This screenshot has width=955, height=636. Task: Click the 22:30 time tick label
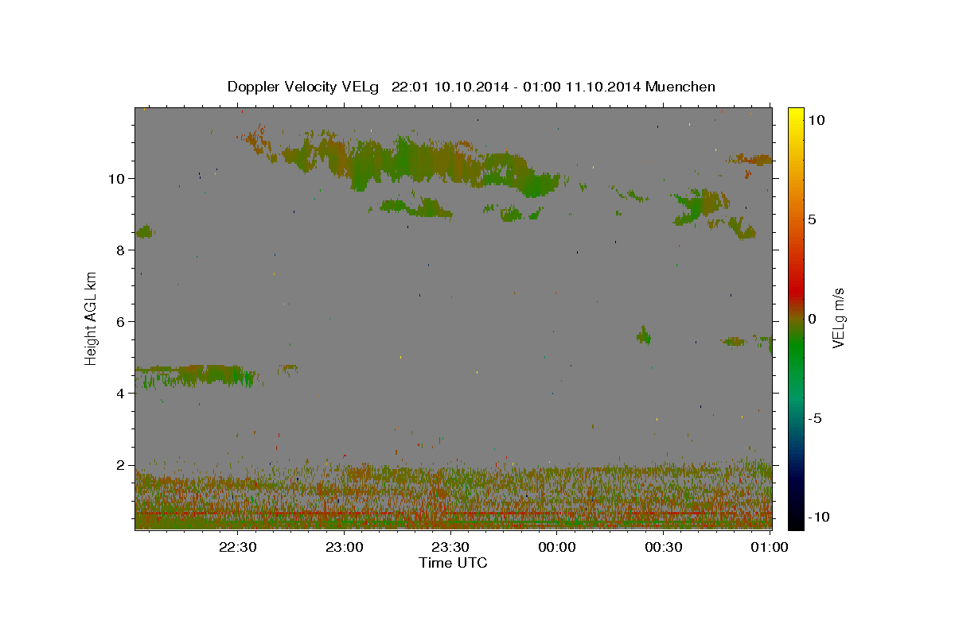[x=238, y=547]
